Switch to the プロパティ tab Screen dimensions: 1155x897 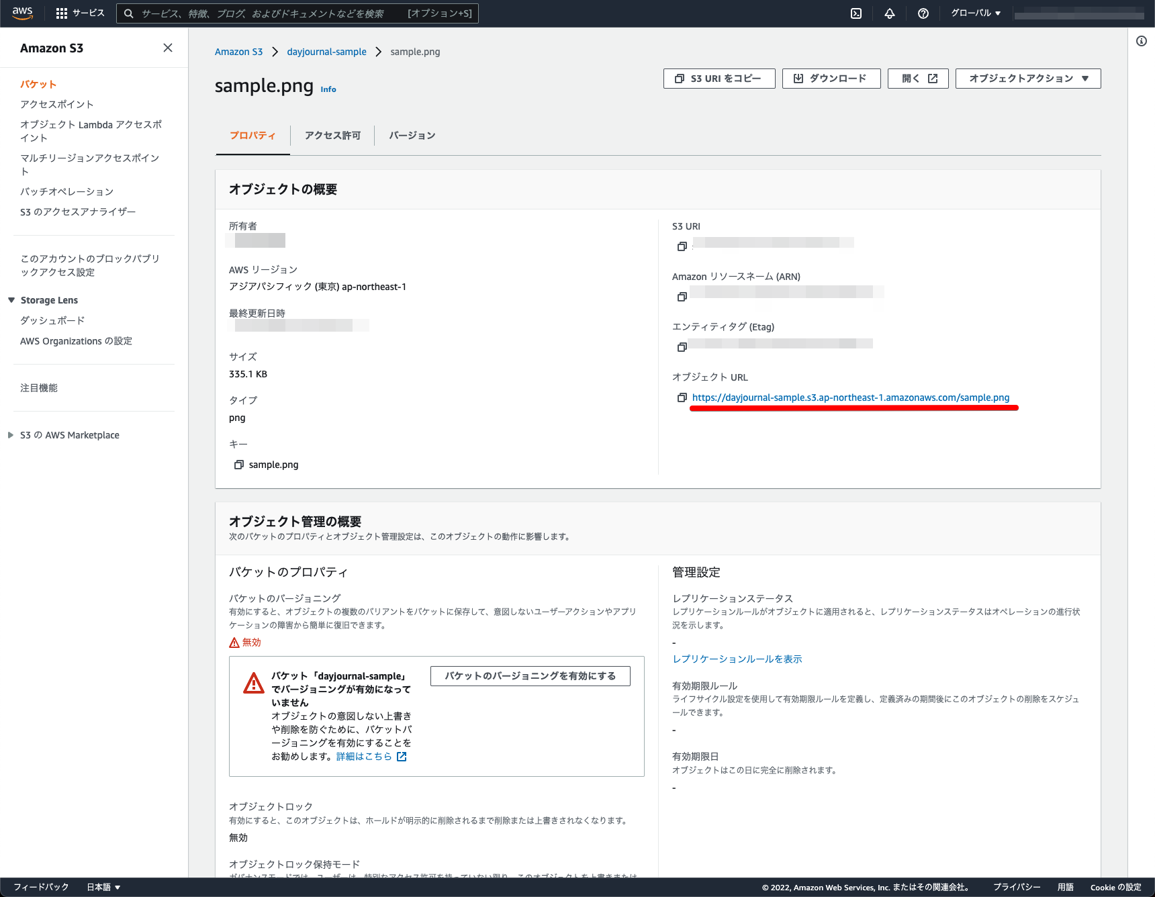(x=252, y=136)
